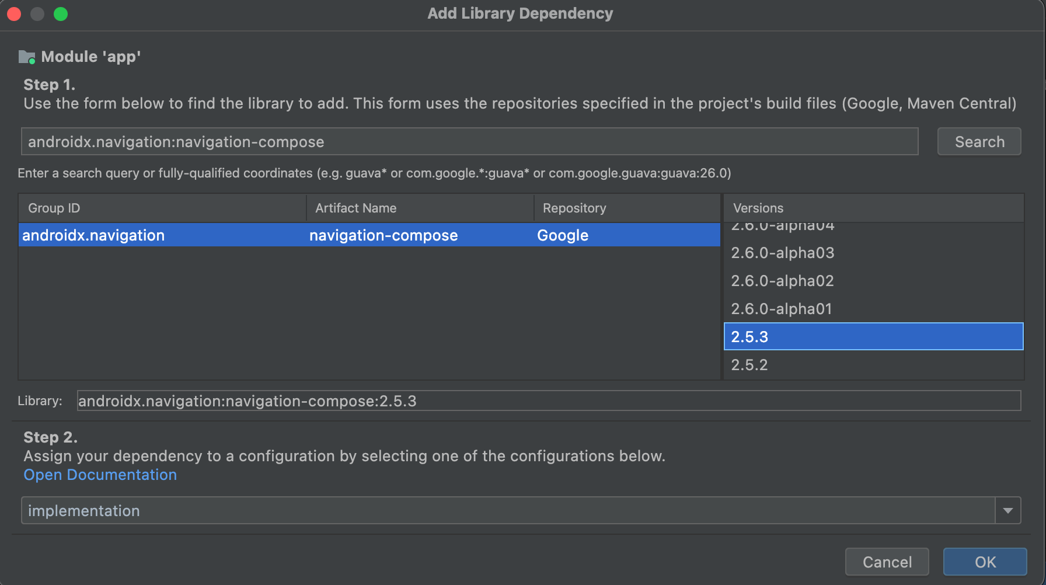Choose version 2.6.0-alpha01
1046x585 pixels.
[x=874, y=309]
